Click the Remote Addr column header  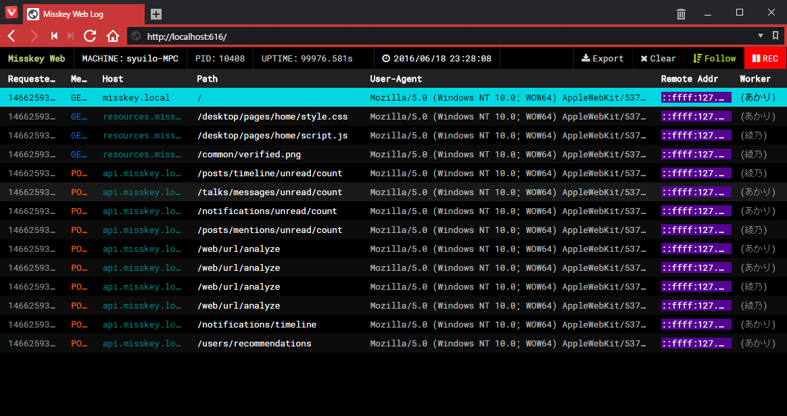click(x=690, y=79)
